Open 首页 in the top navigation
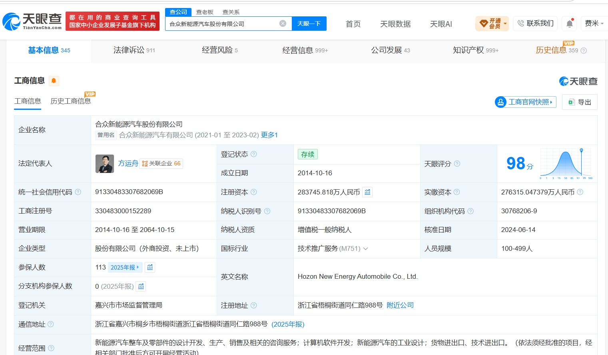 pos(353,24)
